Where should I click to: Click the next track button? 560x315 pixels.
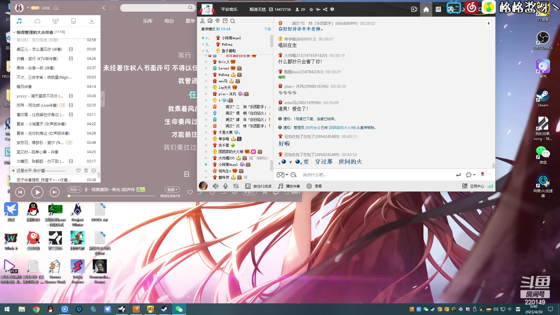pyautogui.click(x=54, y=192)
